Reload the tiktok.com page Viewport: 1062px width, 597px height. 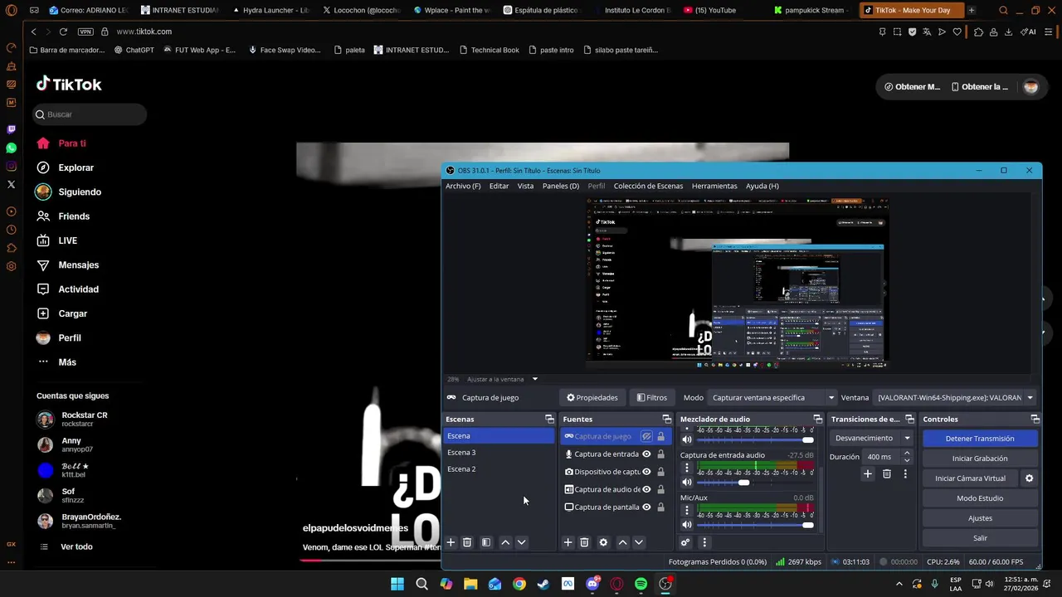coord(63,32)
